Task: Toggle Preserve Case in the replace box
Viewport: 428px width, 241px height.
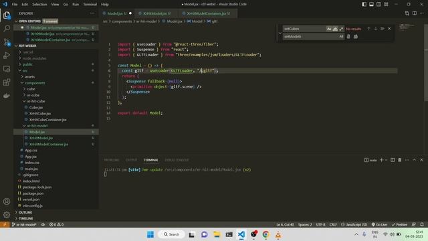Action: (341, 36)
